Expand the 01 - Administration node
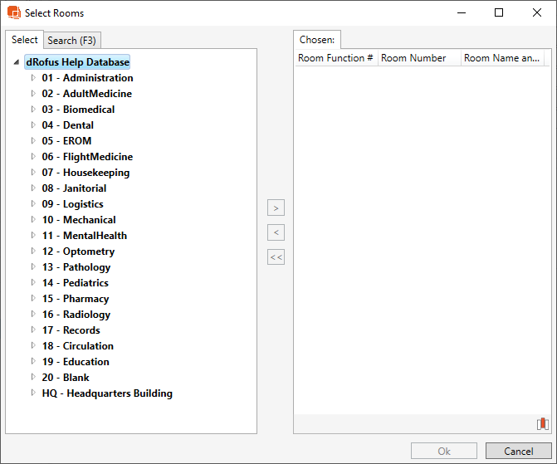The height and width of the screenshot is (464, 557). pos(33,78)
